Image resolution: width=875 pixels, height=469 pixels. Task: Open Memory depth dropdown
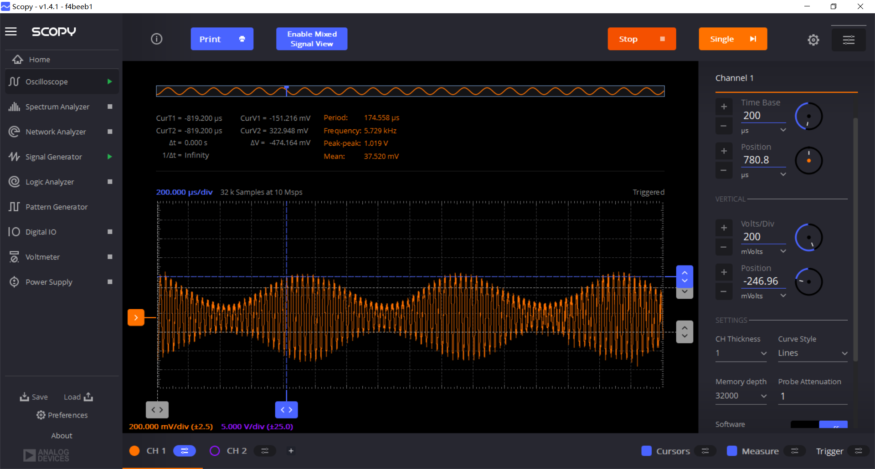(741, 396)
